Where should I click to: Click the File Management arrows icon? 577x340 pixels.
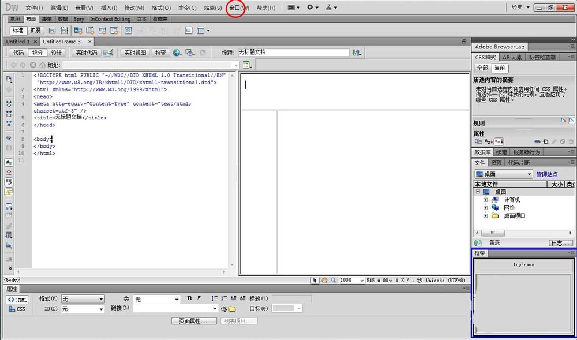click(x=356, y=53)
